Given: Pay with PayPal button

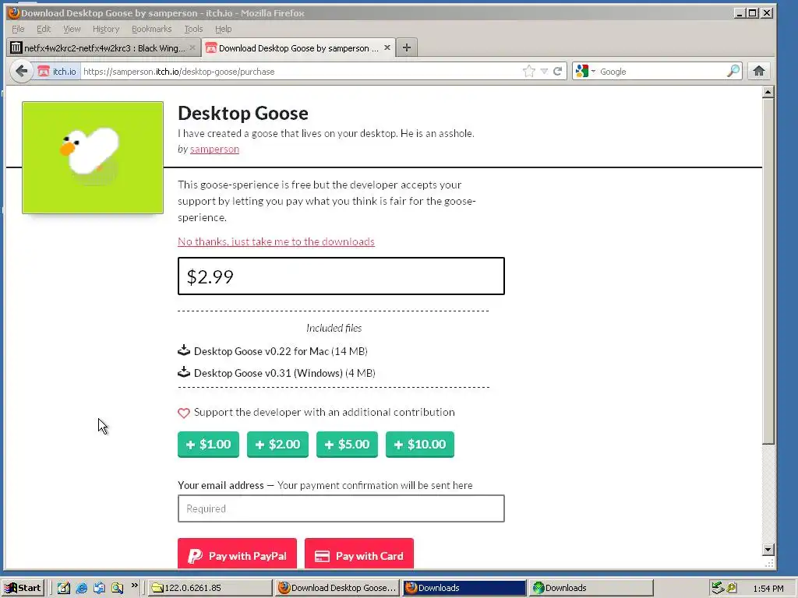Looking at the screenshot, I should tap(237, 554).
